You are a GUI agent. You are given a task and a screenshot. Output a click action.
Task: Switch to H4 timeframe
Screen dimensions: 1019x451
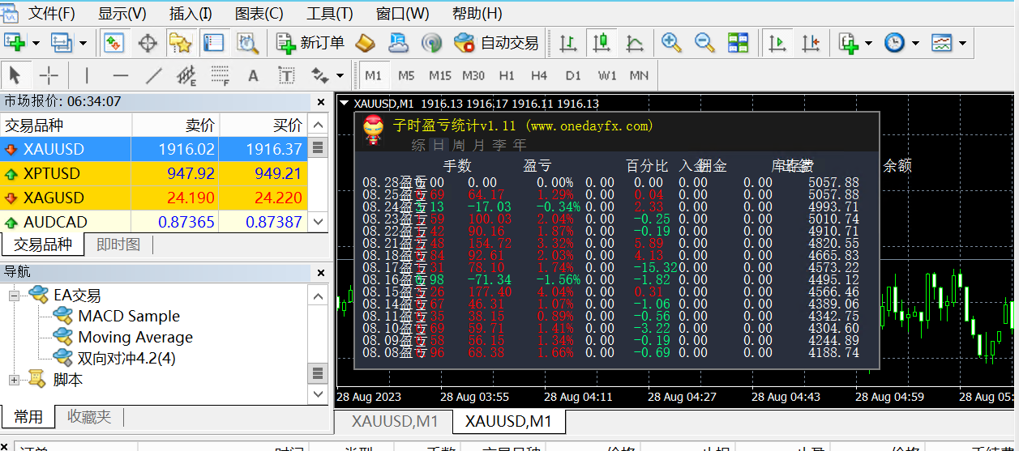click(x=539, y=75)
